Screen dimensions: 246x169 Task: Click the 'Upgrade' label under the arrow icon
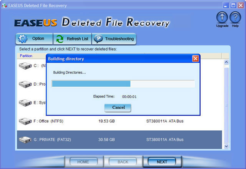point(222,26)
